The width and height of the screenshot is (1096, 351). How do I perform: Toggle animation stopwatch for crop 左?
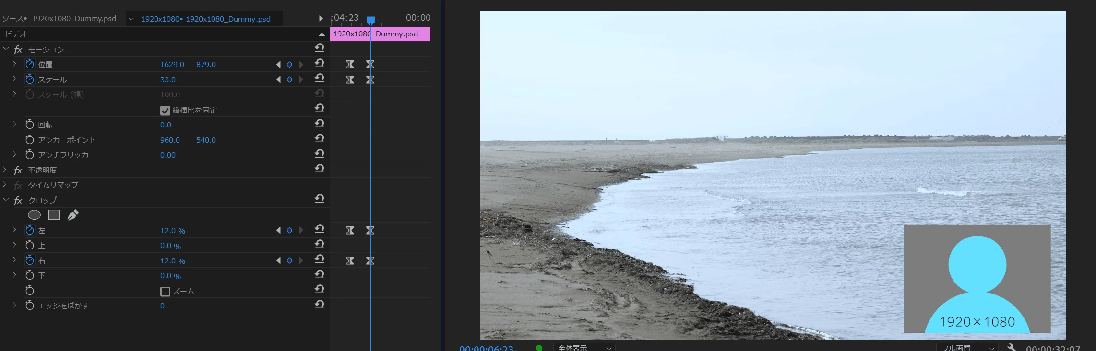click(x=30, y=230)
